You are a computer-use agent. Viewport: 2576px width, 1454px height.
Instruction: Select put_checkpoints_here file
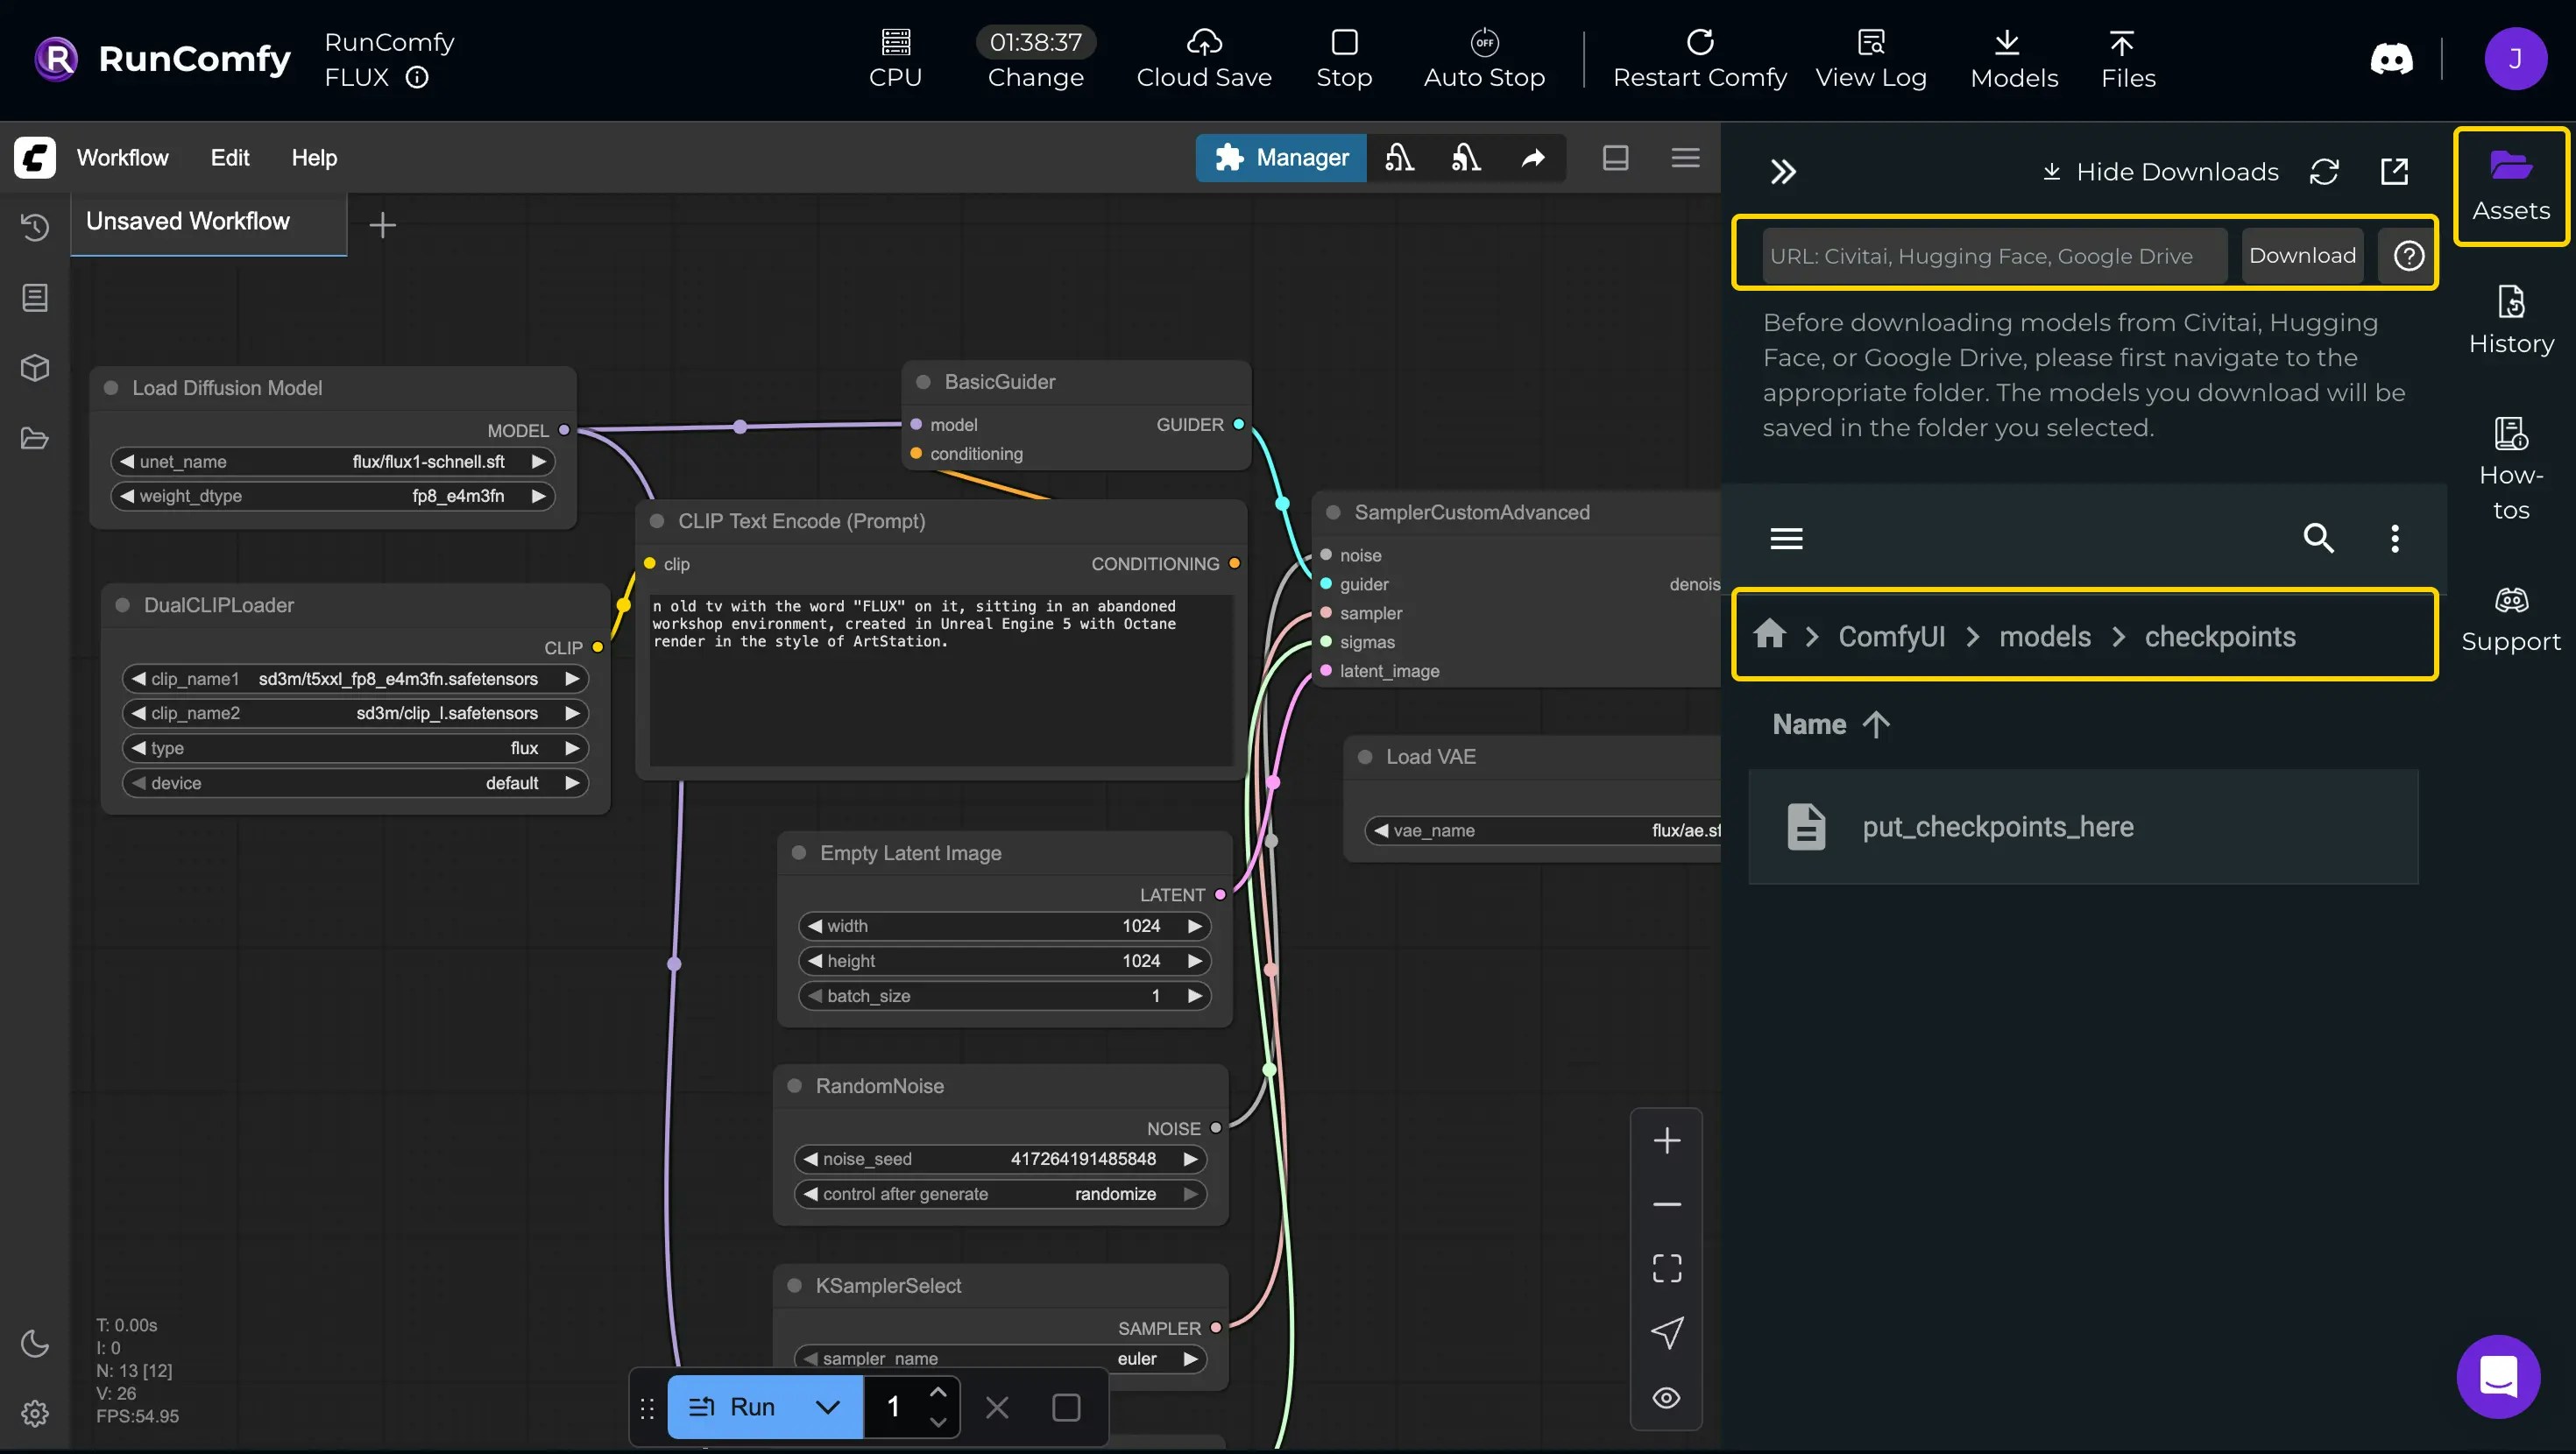tap(2082, 827)
